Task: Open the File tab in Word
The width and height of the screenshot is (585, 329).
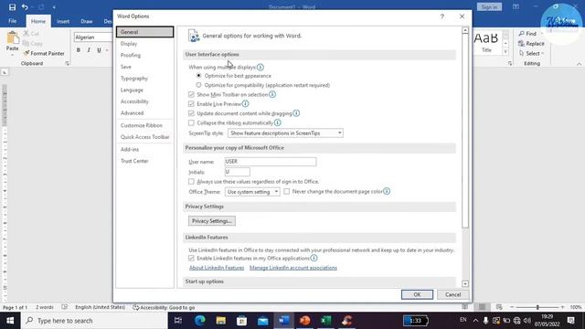Action: 12,21
